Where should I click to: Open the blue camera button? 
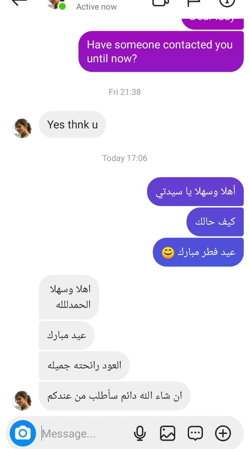tap(23, 433)
